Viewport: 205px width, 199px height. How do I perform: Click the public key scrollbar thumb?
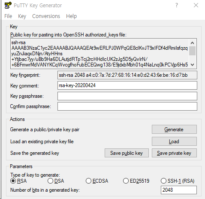pyautogui.click(x=192, y=51)
